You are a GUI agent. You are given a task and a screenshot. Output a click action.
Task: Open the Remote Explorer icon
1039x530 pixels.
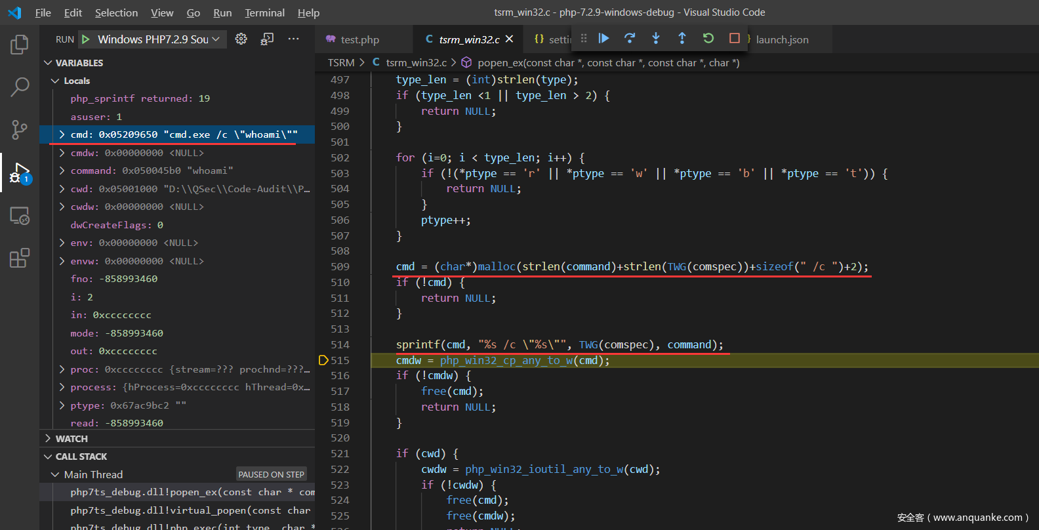coord(20,216)
